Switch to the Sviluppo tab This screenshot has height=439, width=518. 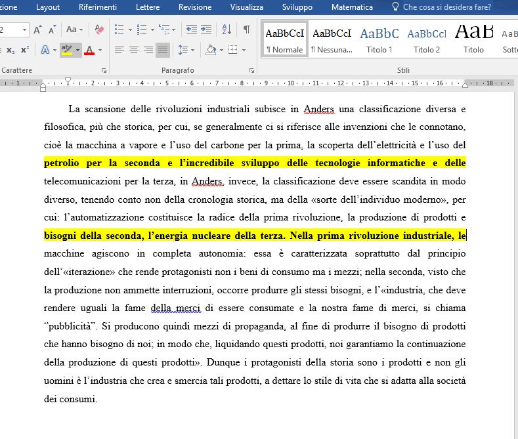pos(297,7)
